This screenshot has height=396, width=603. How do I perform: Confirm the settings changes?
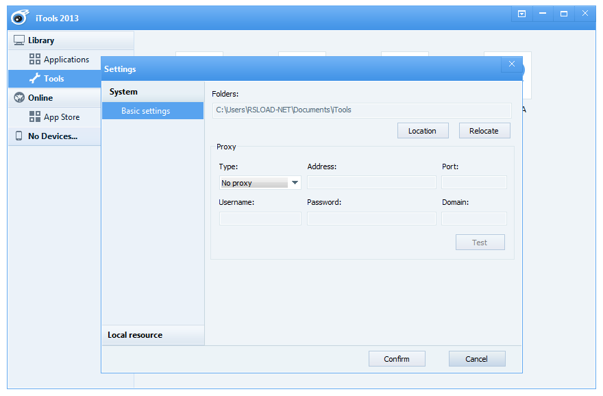click(397, 359)
